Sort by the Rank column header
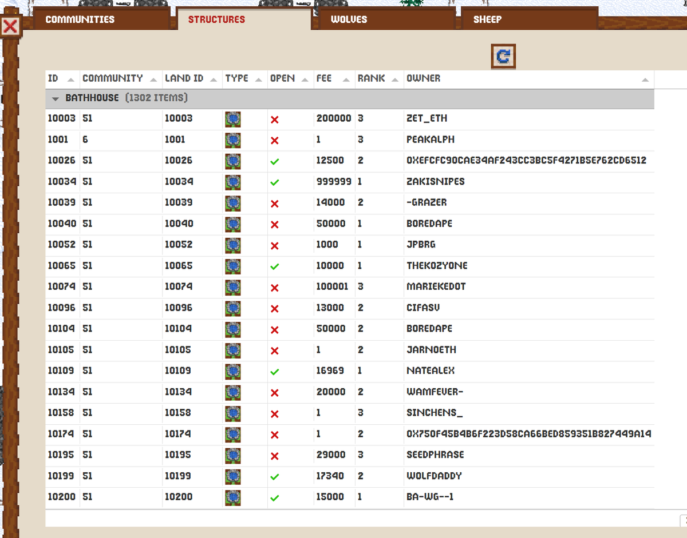687x538 pixels. coord(378,78)
